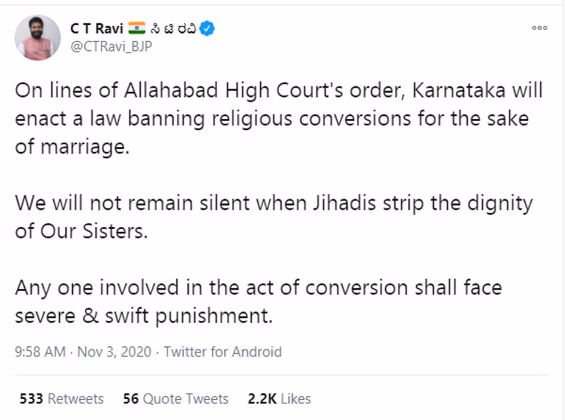Show the 2.2K Likes list

pyautogui.click(x=279, y=399)
